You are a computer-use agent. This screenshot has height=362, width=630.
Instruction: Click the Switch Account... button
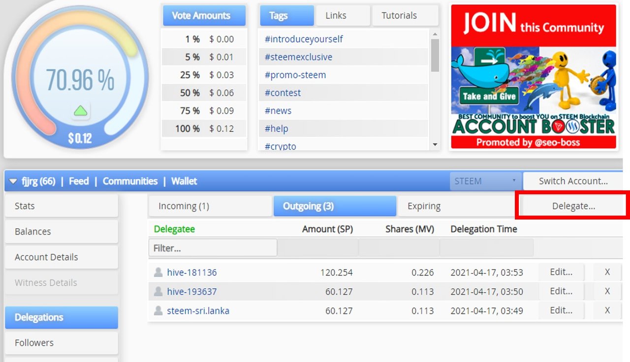(573, 181)
